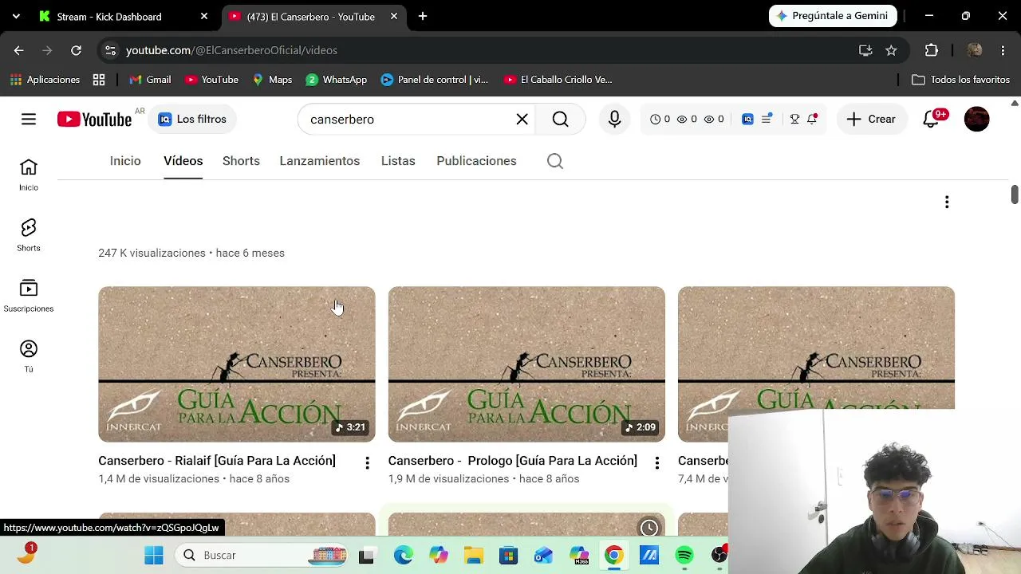The height and width of the screenshot is (574, 1021).
Task: Switch to the channel Shorts tab
Action: 241,161
